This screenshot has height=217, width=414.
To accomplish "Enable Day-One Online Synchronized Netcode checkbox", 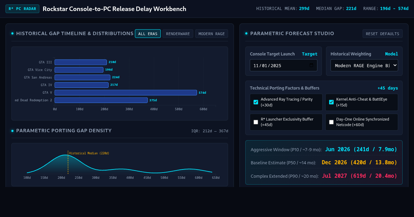I will click(x=331, y=122).
